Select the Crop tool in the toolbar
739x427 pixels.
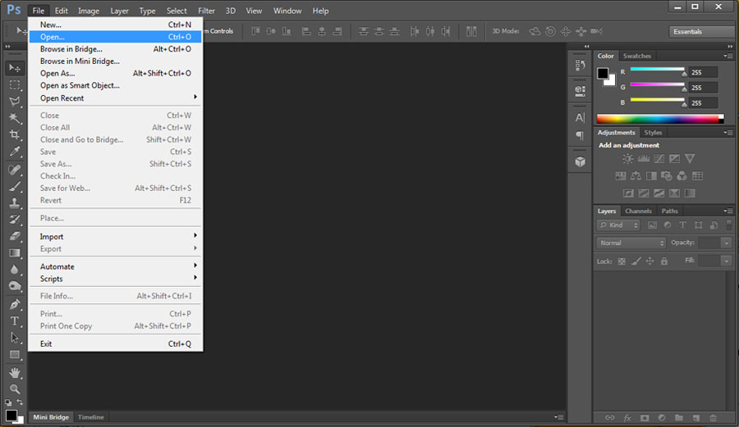click(14, 134)
